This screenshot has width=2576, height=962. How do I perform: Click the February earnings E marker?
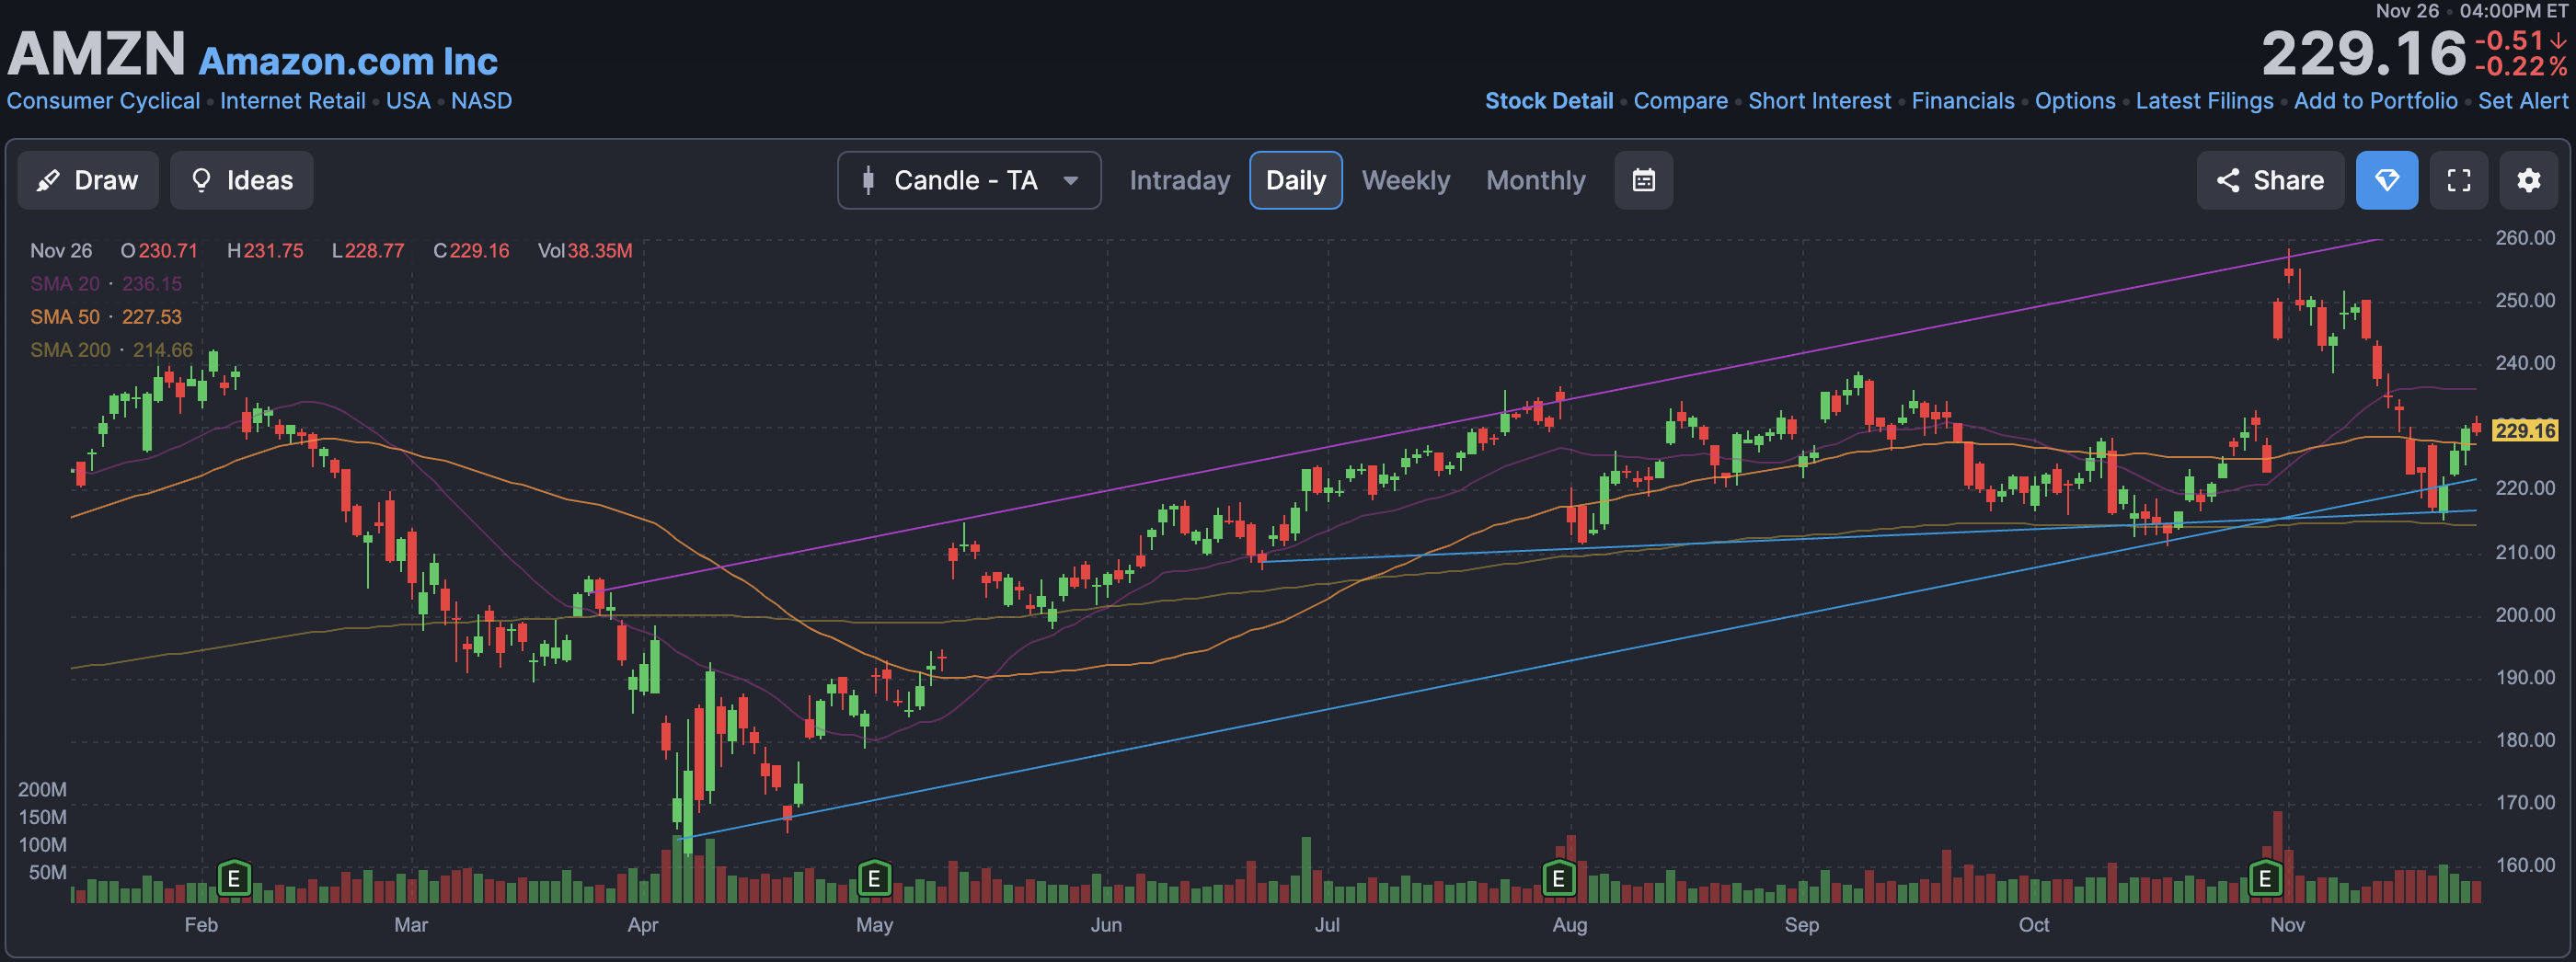(x=234, y=879)
